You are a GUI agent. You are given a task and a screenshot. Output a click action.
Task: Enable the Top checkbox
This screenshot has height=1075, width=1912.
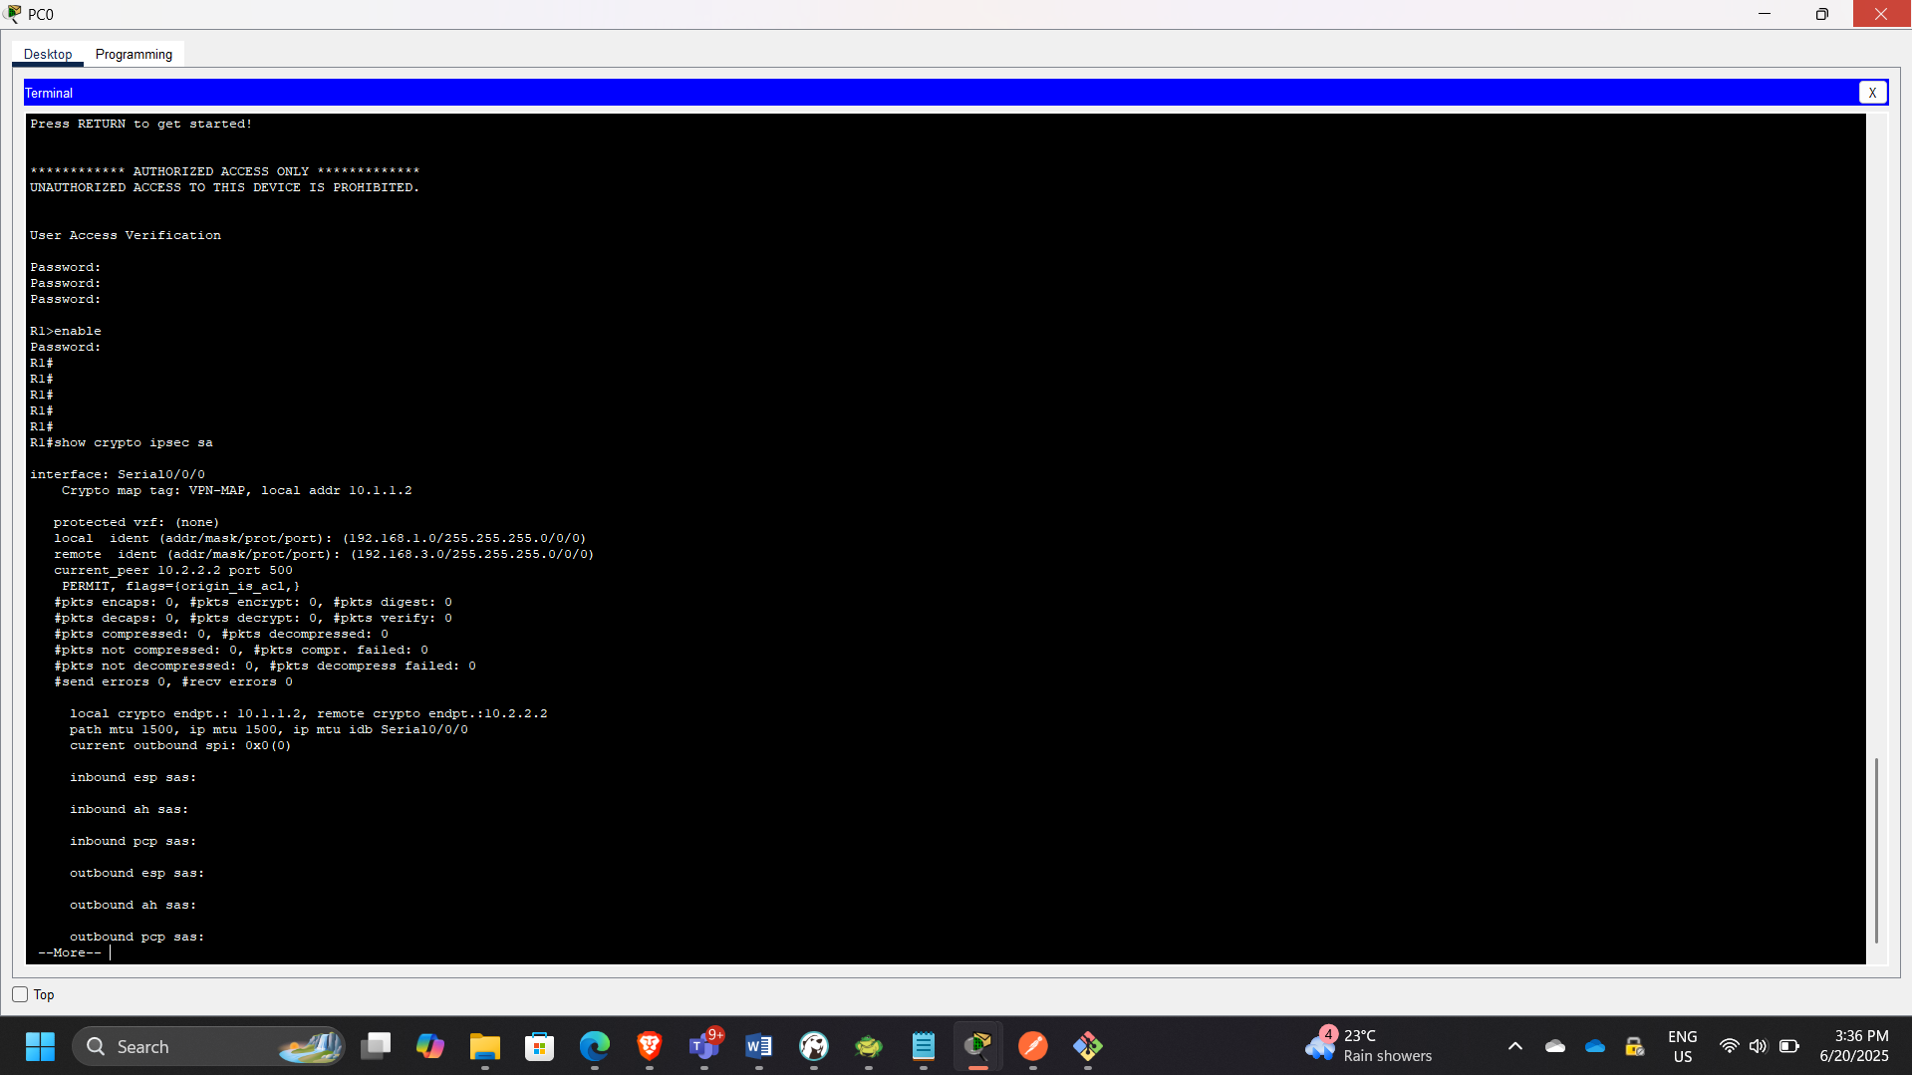click(19, 993)
